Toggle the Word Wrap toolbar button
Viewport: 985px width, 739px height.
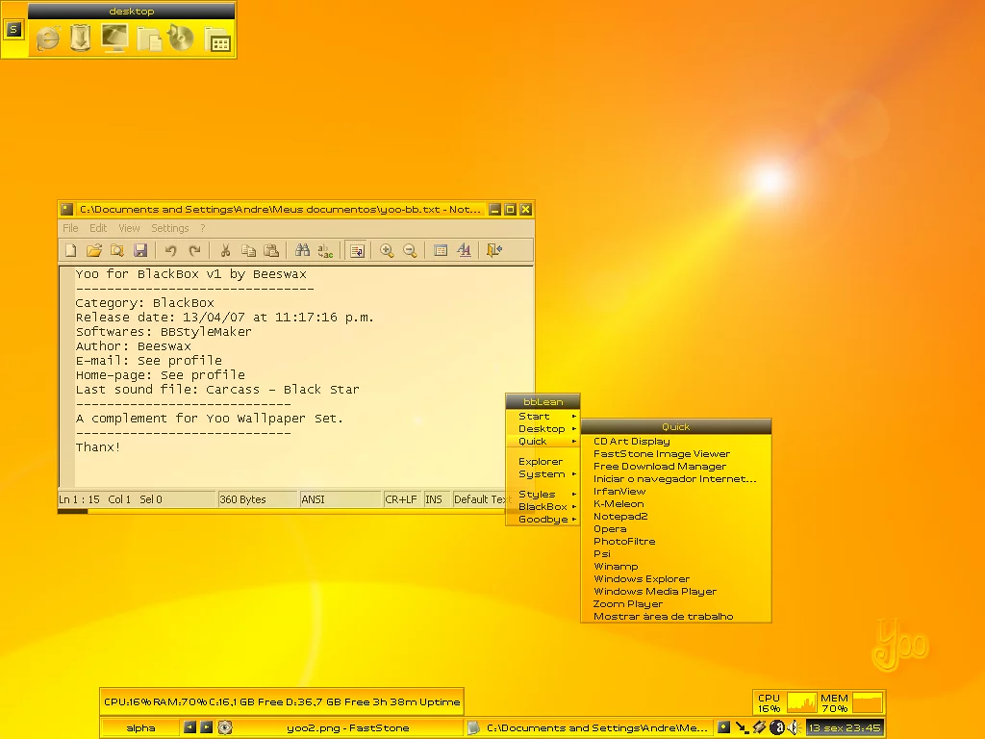click(356, 251)
